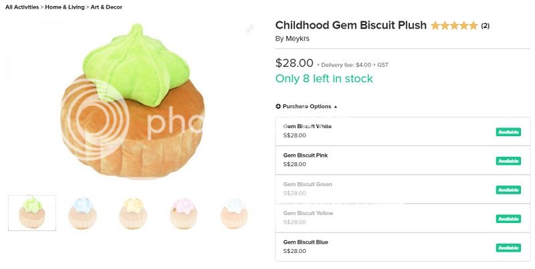Pick the Gem Biscuit Blue option
The width and height of the screenshot is (535, 269).
(x=306, y=242)
